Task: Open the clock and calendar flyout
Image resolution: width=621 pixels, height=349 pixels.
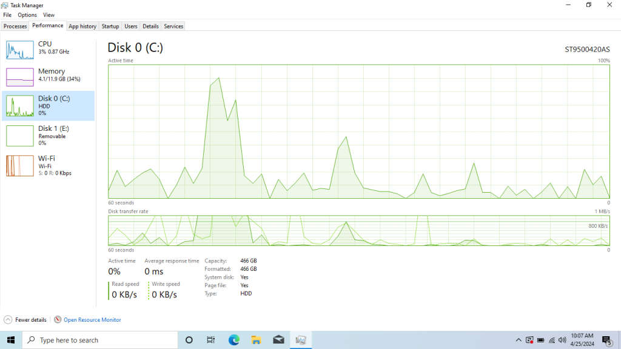Action: point(581,340)
